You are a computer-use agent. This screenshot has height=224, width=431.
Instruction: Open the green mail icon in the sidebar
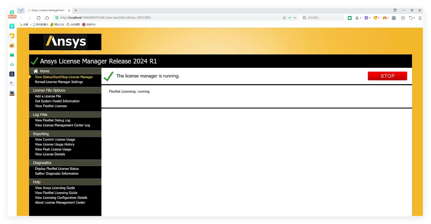point(12,55)
